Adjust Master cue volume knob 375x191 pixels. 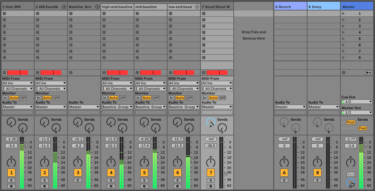click(351, 183)
